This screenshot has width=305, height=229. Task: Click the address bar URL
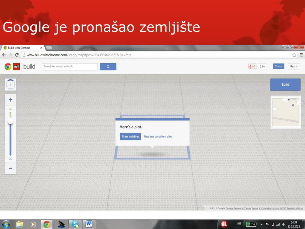[79, 55]
